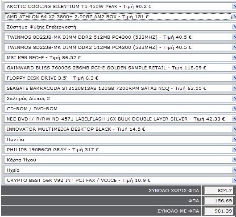Open the MSI K9N NEO-F motherboard dropdown
236x217 pixels.
(120, 57)
